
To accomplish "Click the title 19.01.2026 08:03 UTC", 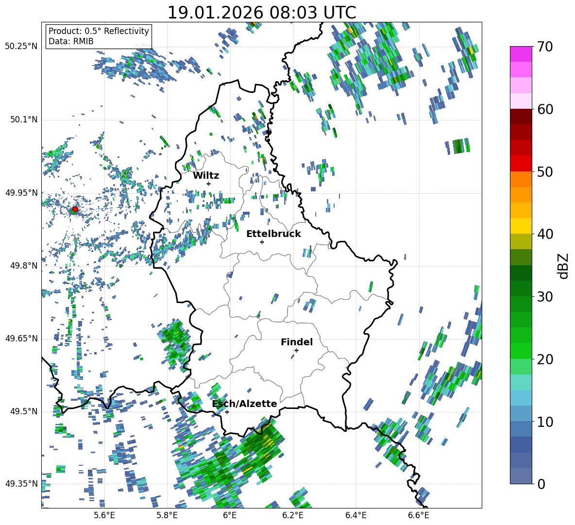I will click(262, 13).
